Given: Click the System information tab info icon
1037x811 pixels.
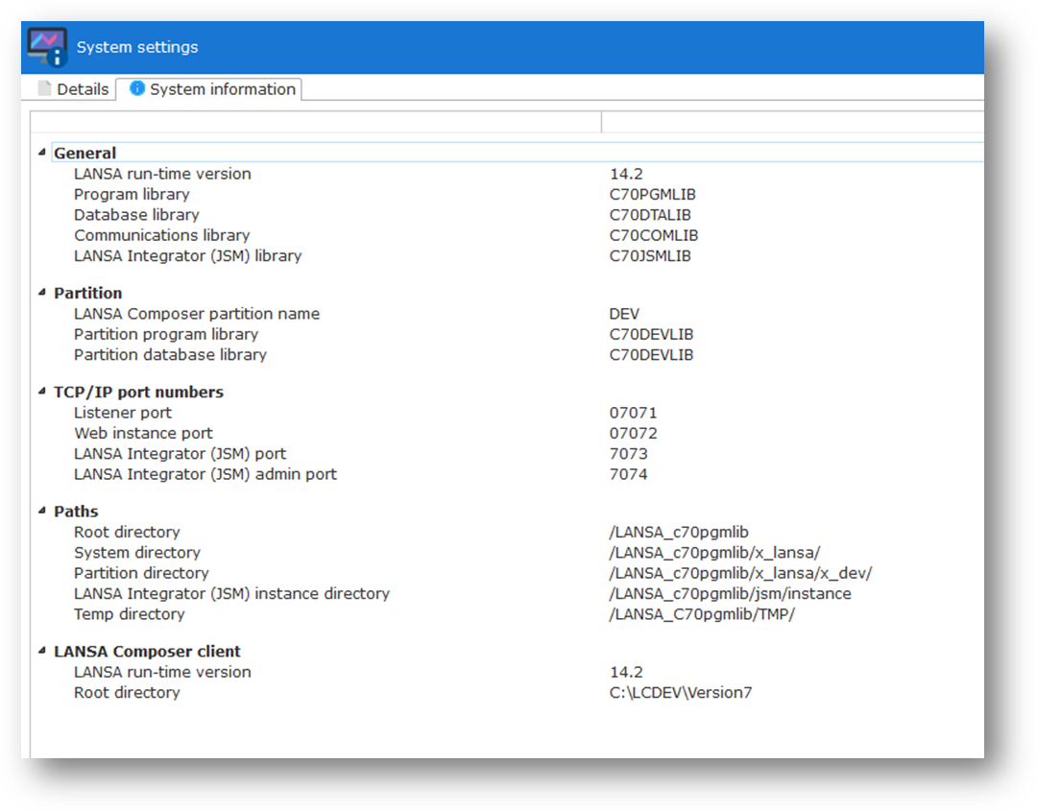Looking at the screenshot, I should (137, 89).
